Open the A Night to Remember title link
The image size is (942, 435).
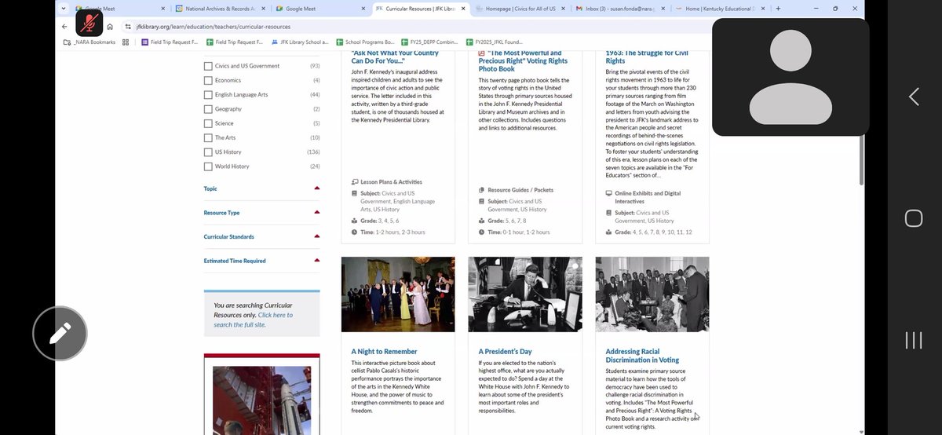pyautogui.click(x=384, y=352)
